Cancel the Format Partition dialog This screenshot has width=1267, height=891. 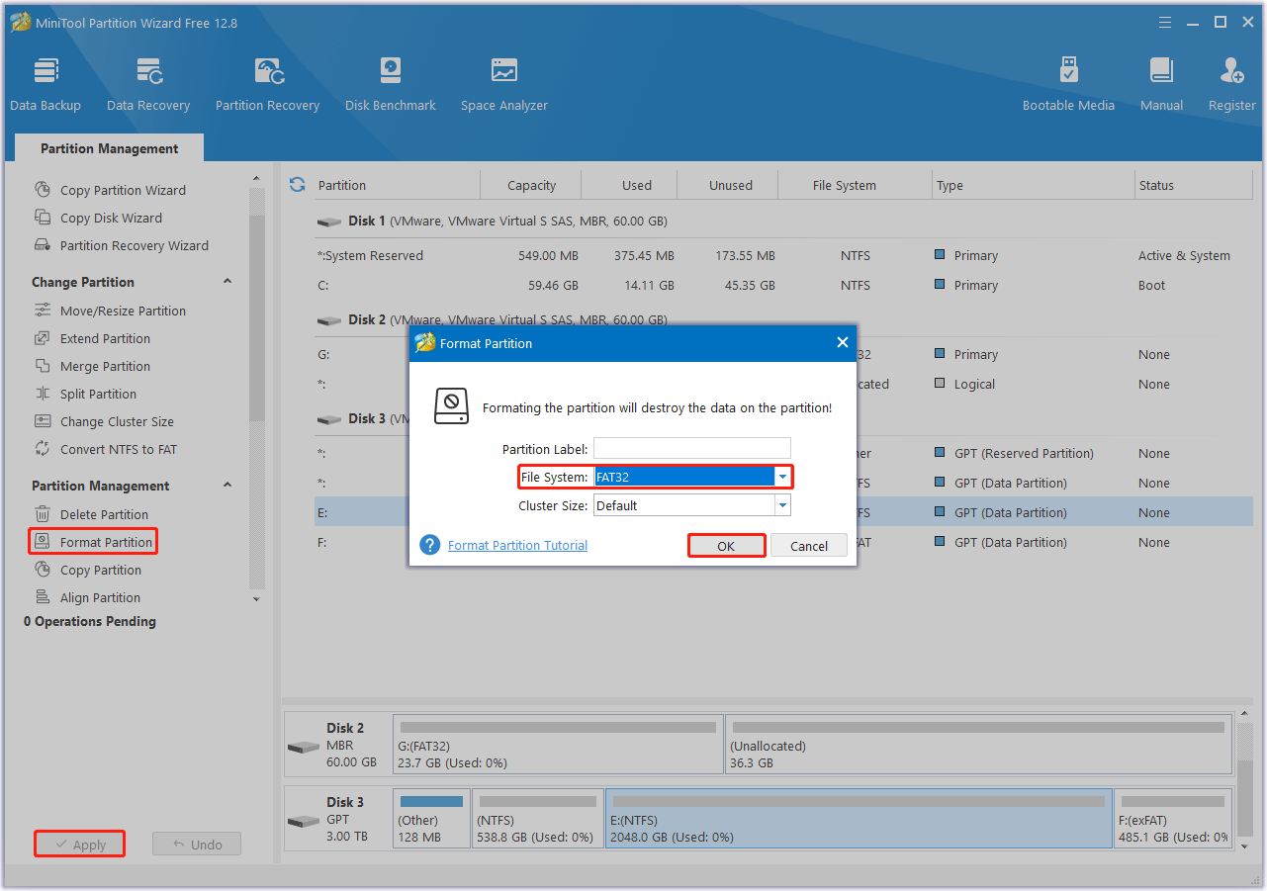809,546
